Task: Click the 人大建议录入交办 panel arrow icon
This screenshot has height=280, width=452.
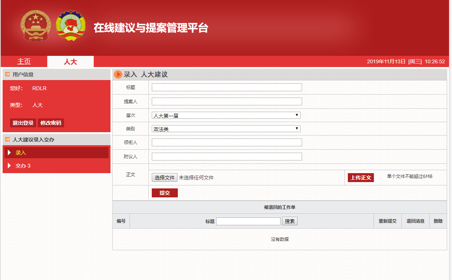Action: point(7,140)
